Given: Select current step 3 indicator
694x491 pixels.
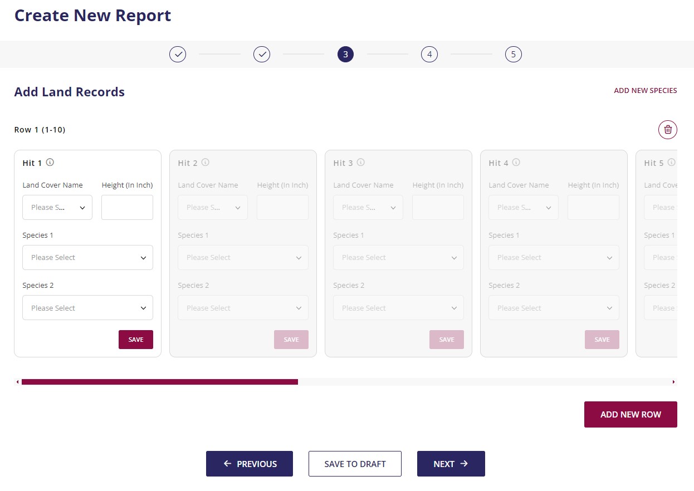Looking at the screenshot, I should point(345,55).
